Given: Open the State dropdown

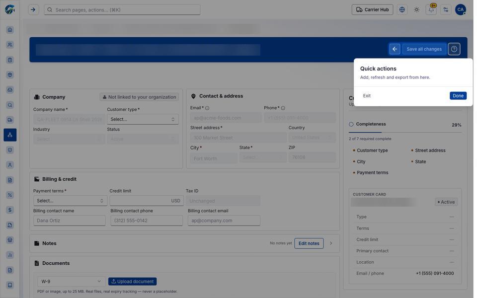Looking at the screenshot, I should (263, 157).
